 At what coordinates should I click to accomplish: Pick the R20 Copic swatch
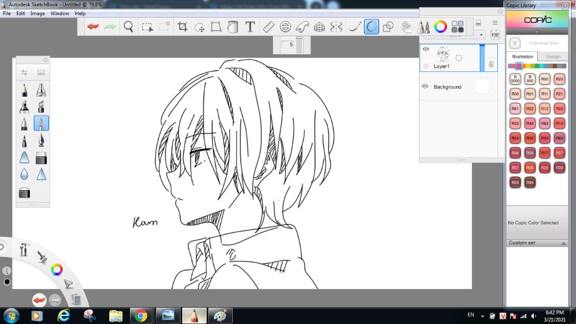pos(559,79)
